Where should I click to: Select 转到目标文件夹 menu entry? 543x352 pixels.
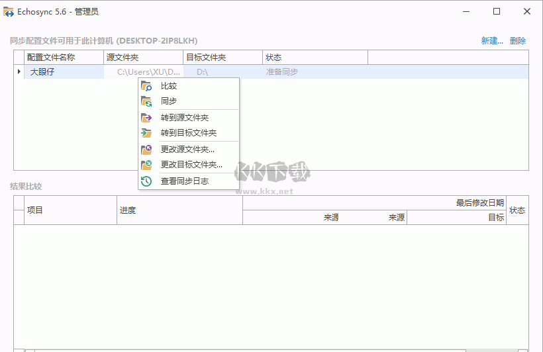coord(189,133)
